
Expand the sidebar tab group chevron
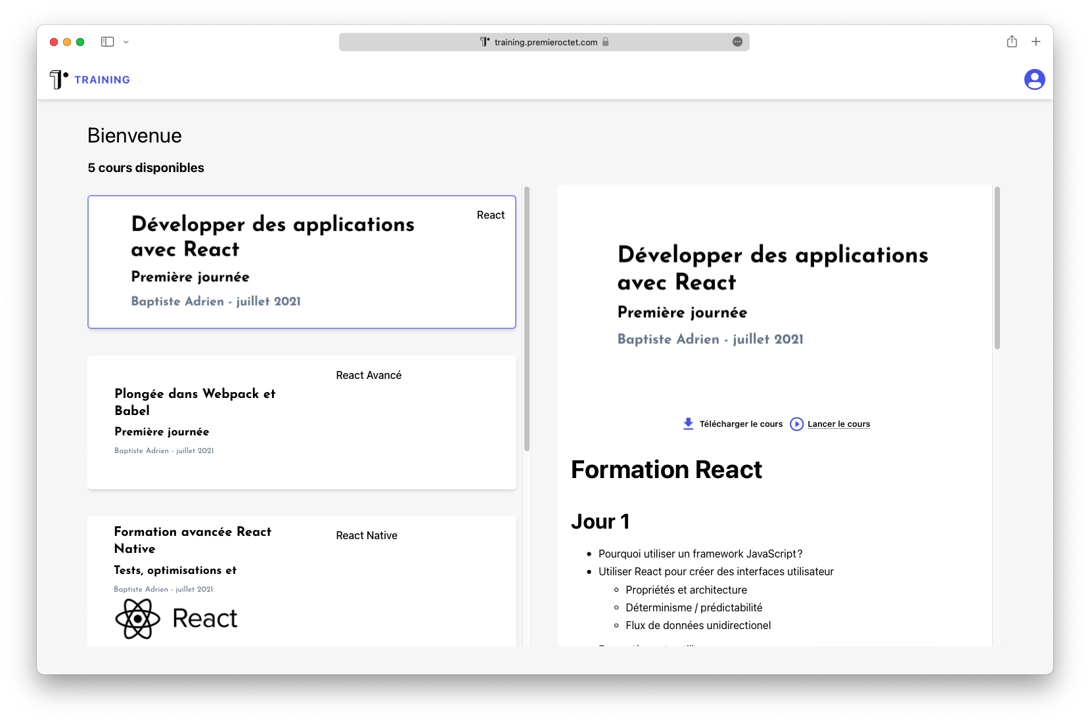coord(126,42)
